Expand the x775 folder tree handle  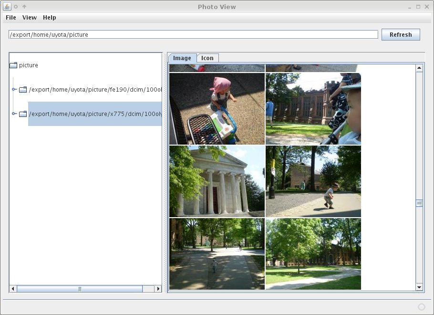pos(14,114)
